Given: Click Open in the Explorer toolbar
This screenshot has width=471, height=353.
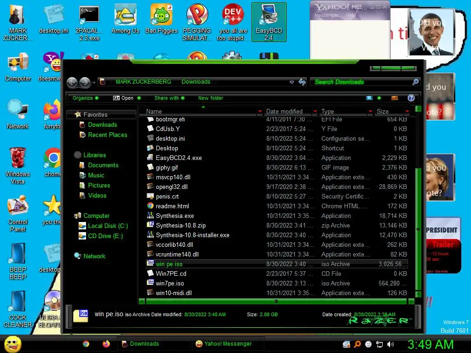Looking at the screenshot, I should click(126, 98).
